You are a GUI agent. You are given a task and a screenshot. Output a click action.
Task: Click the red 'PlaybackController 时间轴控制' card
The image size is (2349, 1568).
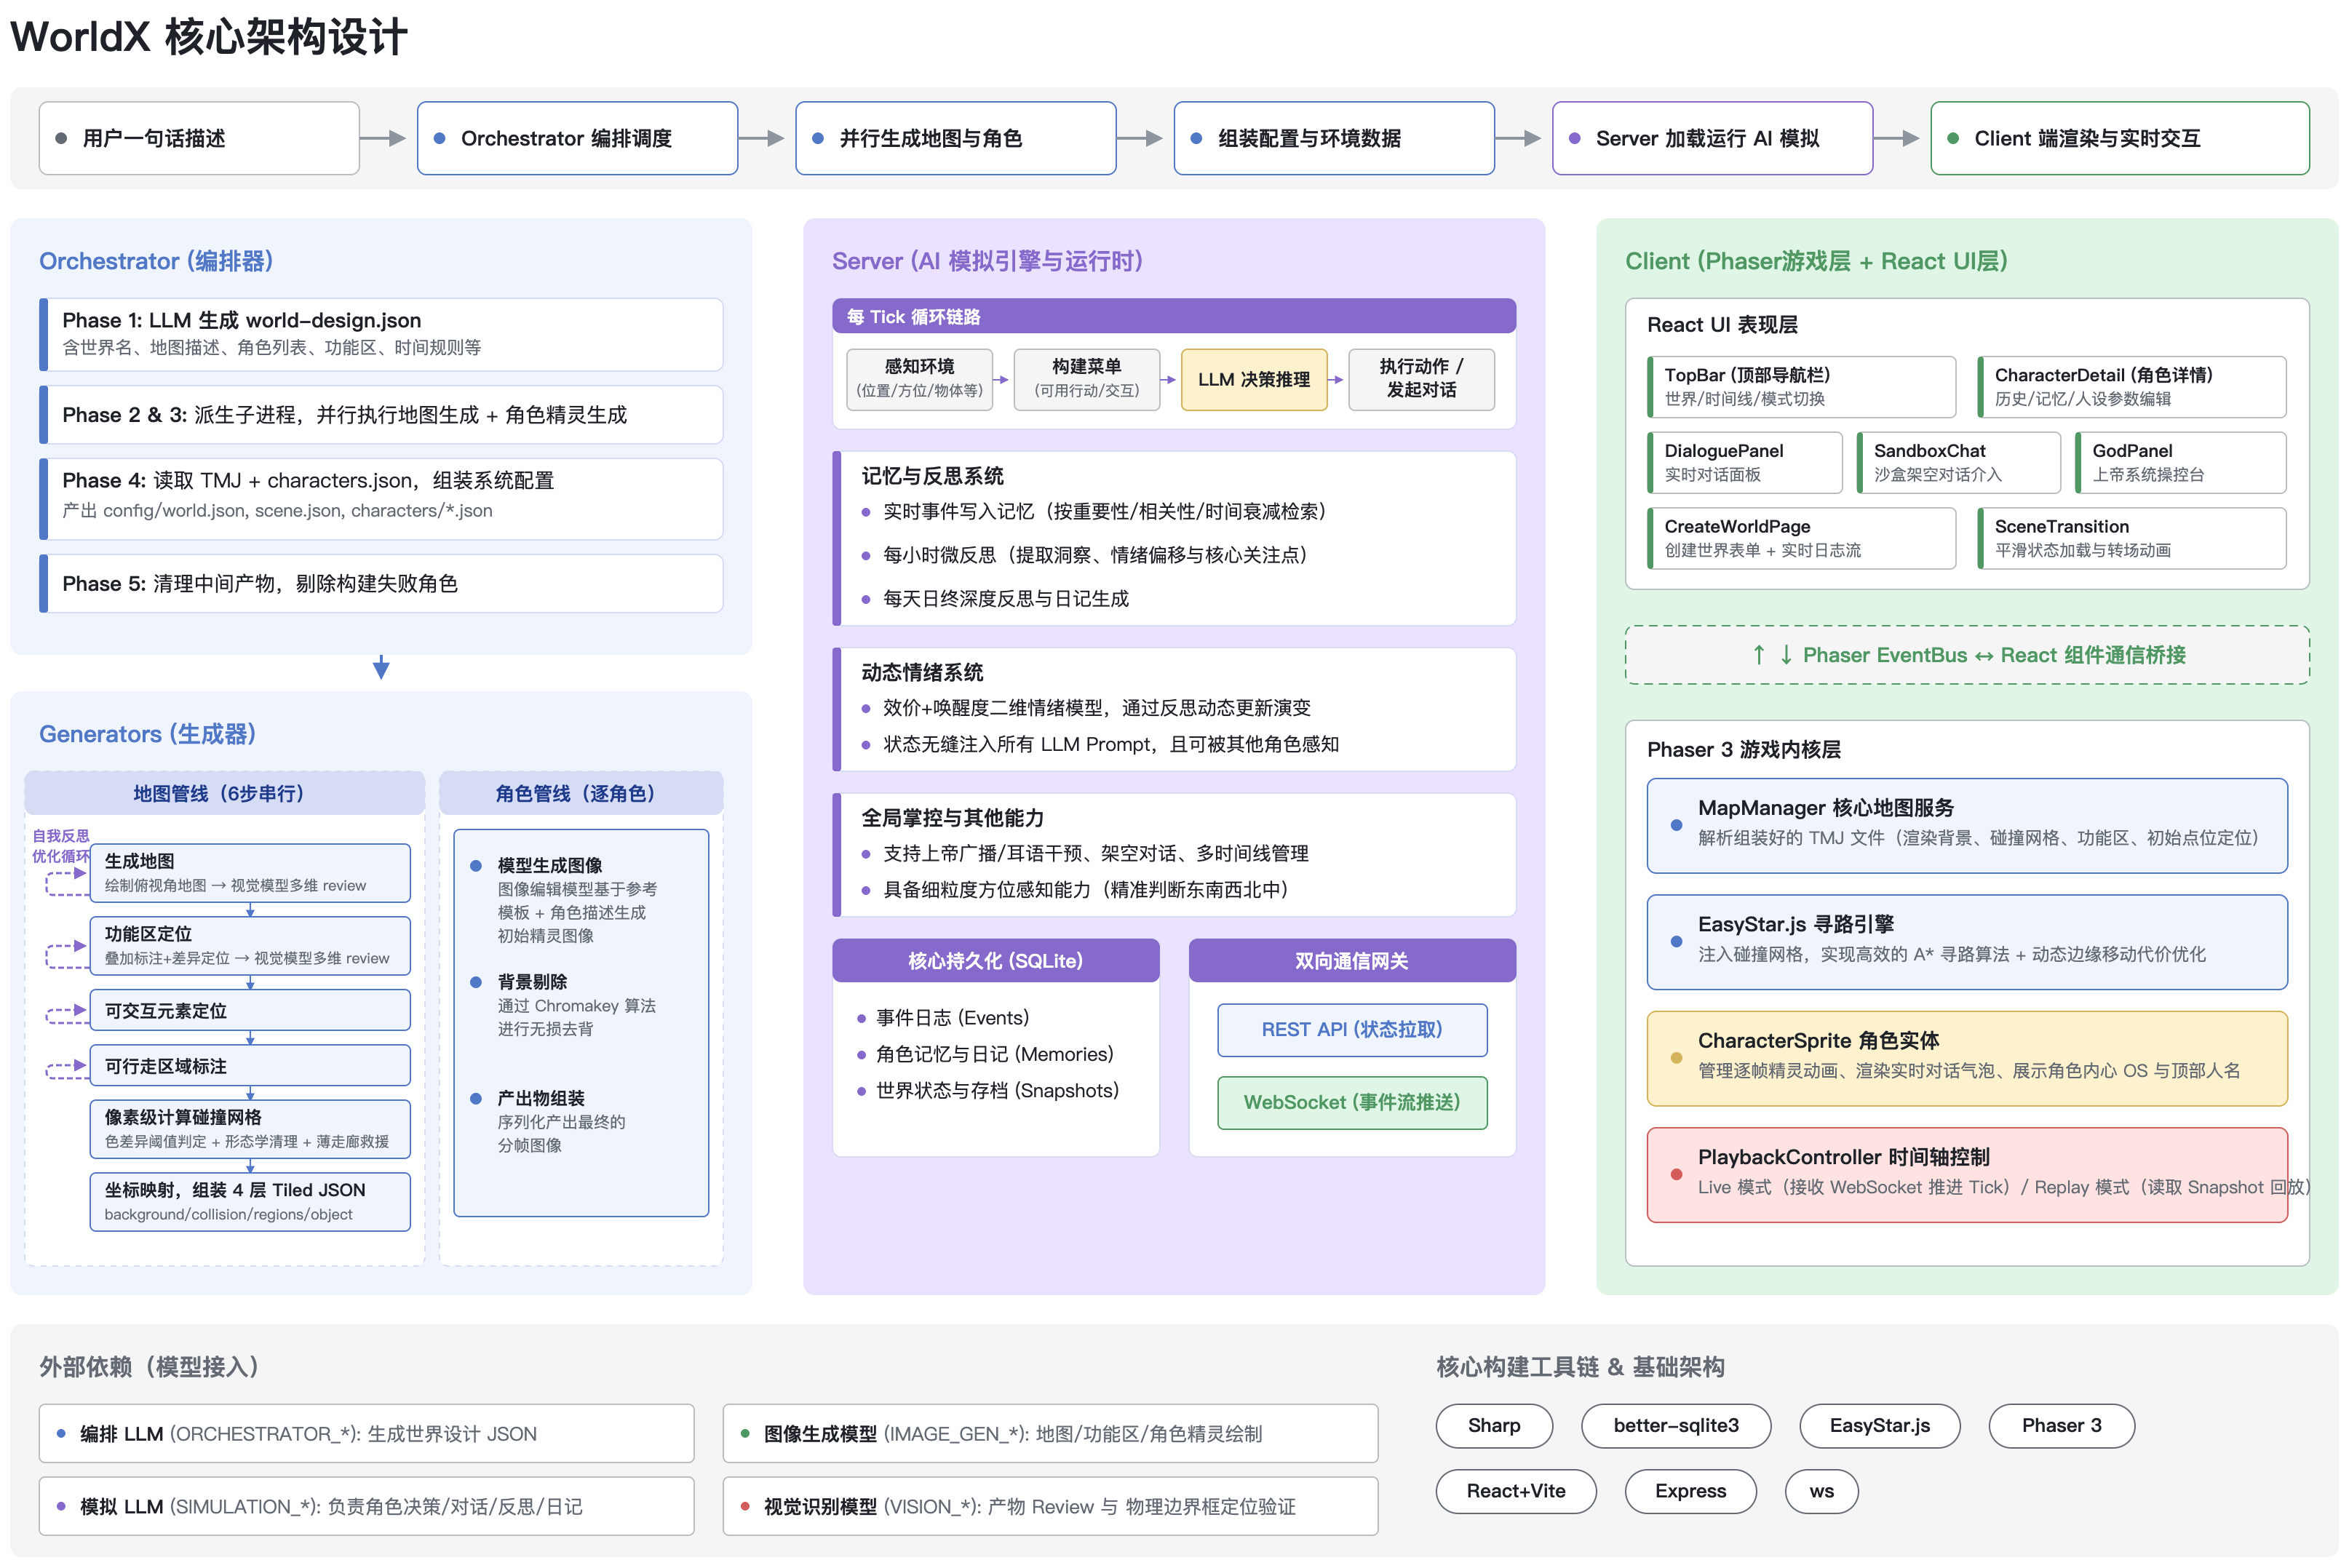click(x=1966, y=1174)
